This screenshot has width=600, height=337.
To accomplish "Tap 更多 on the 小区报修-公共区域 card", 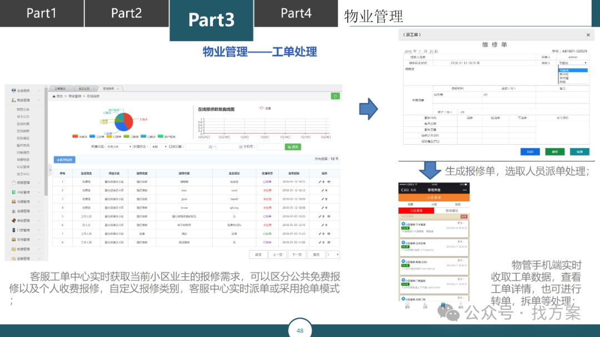I will [461, 242].
